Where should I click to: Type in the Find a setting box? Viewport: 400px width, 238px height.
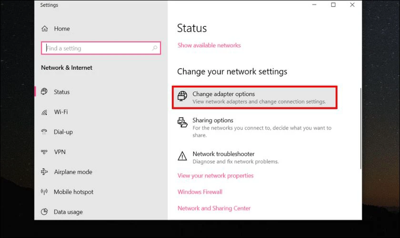tap(98, 48)
